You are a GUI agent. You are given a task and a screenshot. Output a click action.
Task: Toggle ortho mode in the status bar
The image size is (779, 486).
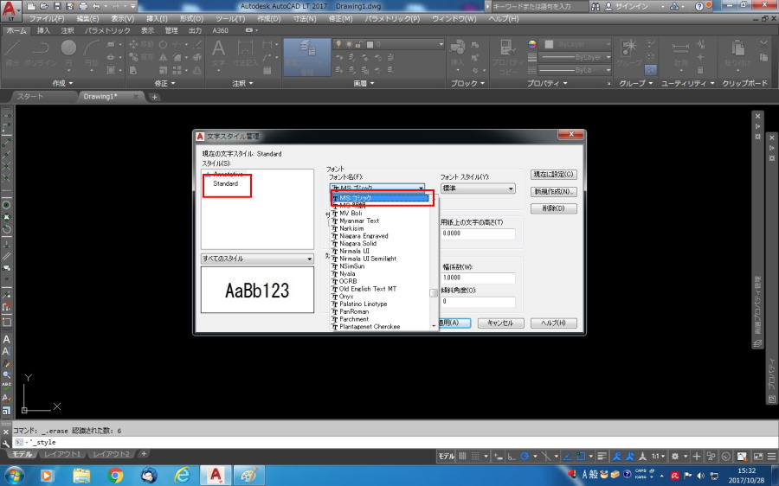tap(512, 457)
